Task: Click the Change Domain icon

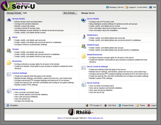Action: [120, 105]
